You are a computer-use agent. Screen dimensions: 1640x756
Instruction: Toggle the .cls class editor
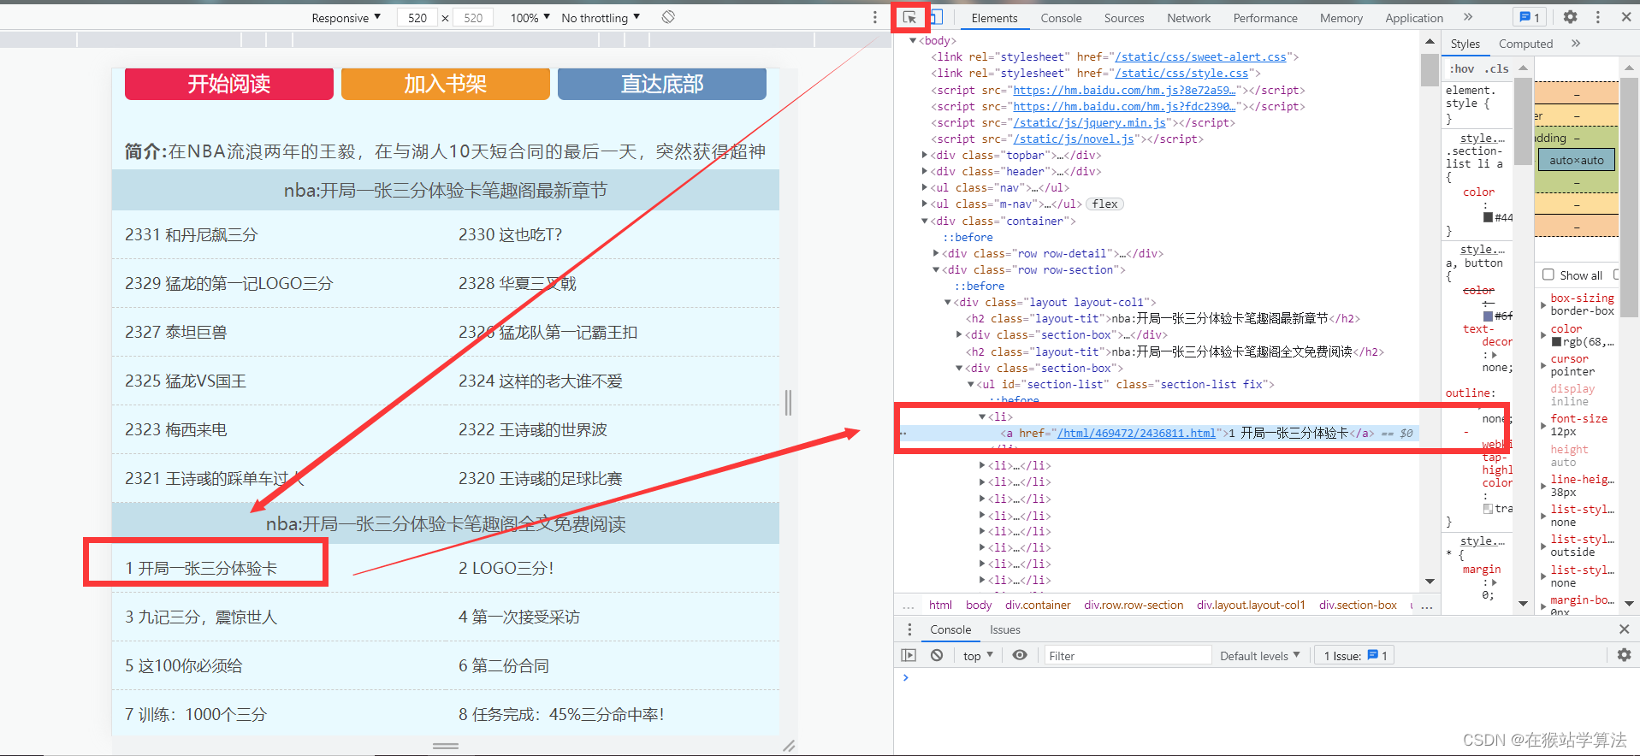[x=1497, y=68]
